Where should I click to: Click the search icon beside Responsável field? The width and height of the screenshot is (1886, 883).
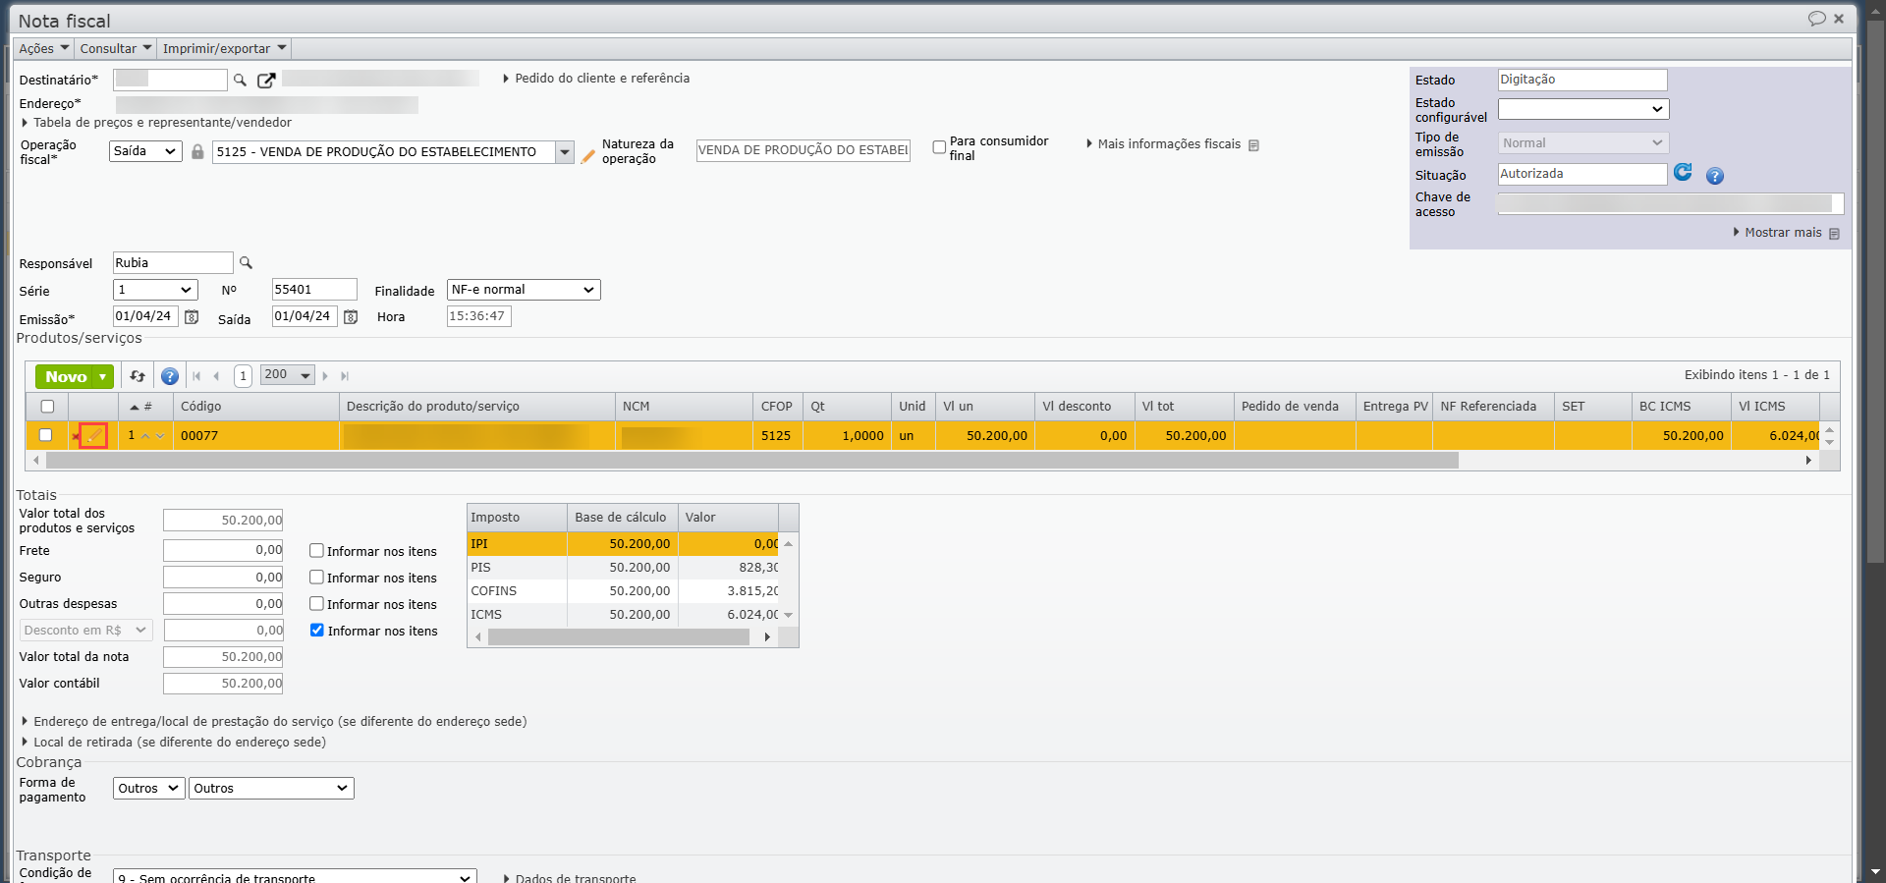[247, 263]
